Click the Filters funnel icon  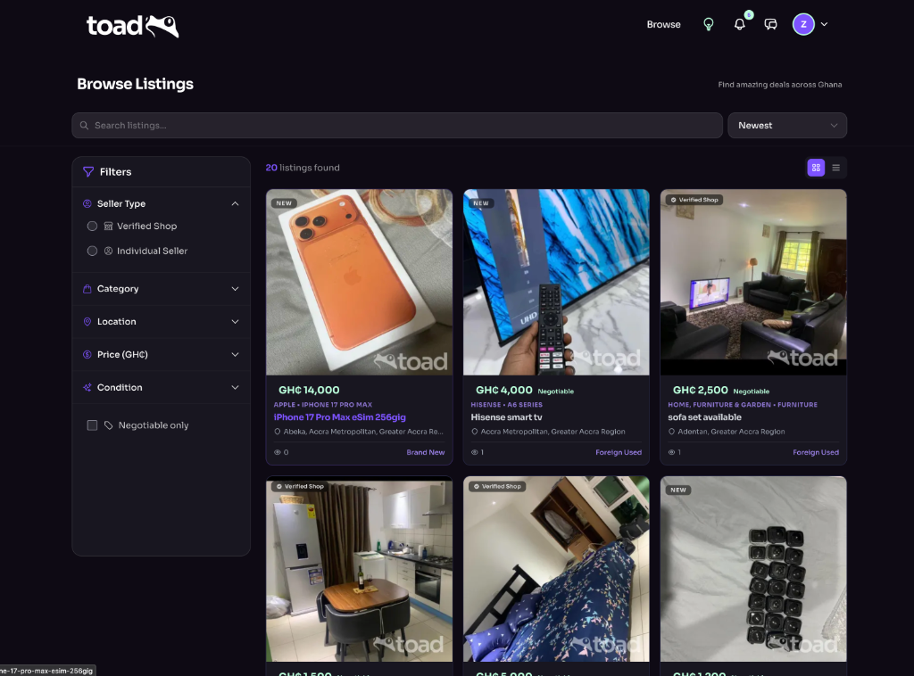pos(88,172)
